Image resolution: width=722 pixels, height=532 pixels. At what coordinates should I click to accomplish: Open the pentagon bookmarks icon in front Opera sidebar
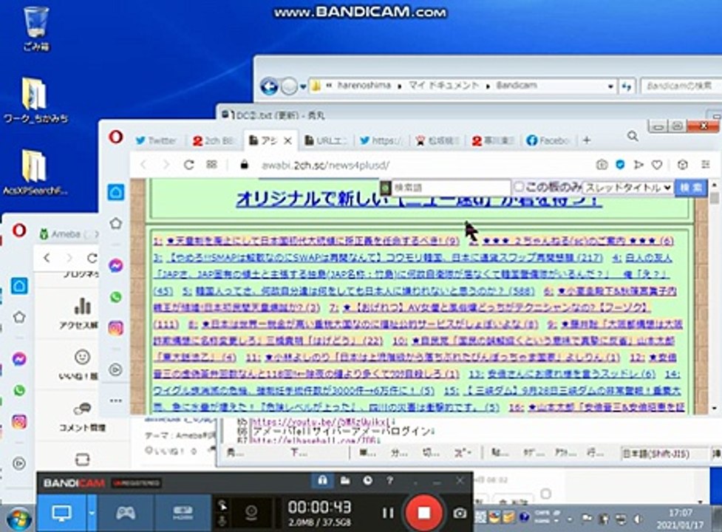[x=115, y=224]
